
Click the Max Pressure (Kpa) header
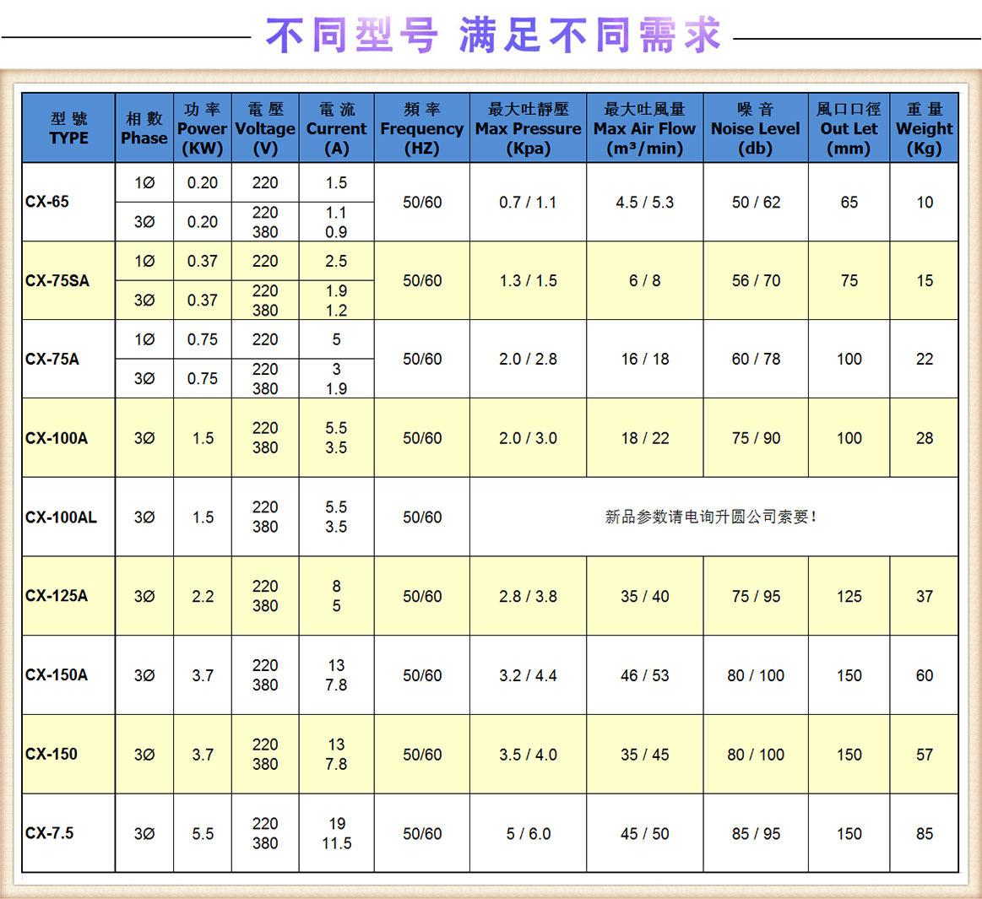pyautogui.click(x=528, y=127)
